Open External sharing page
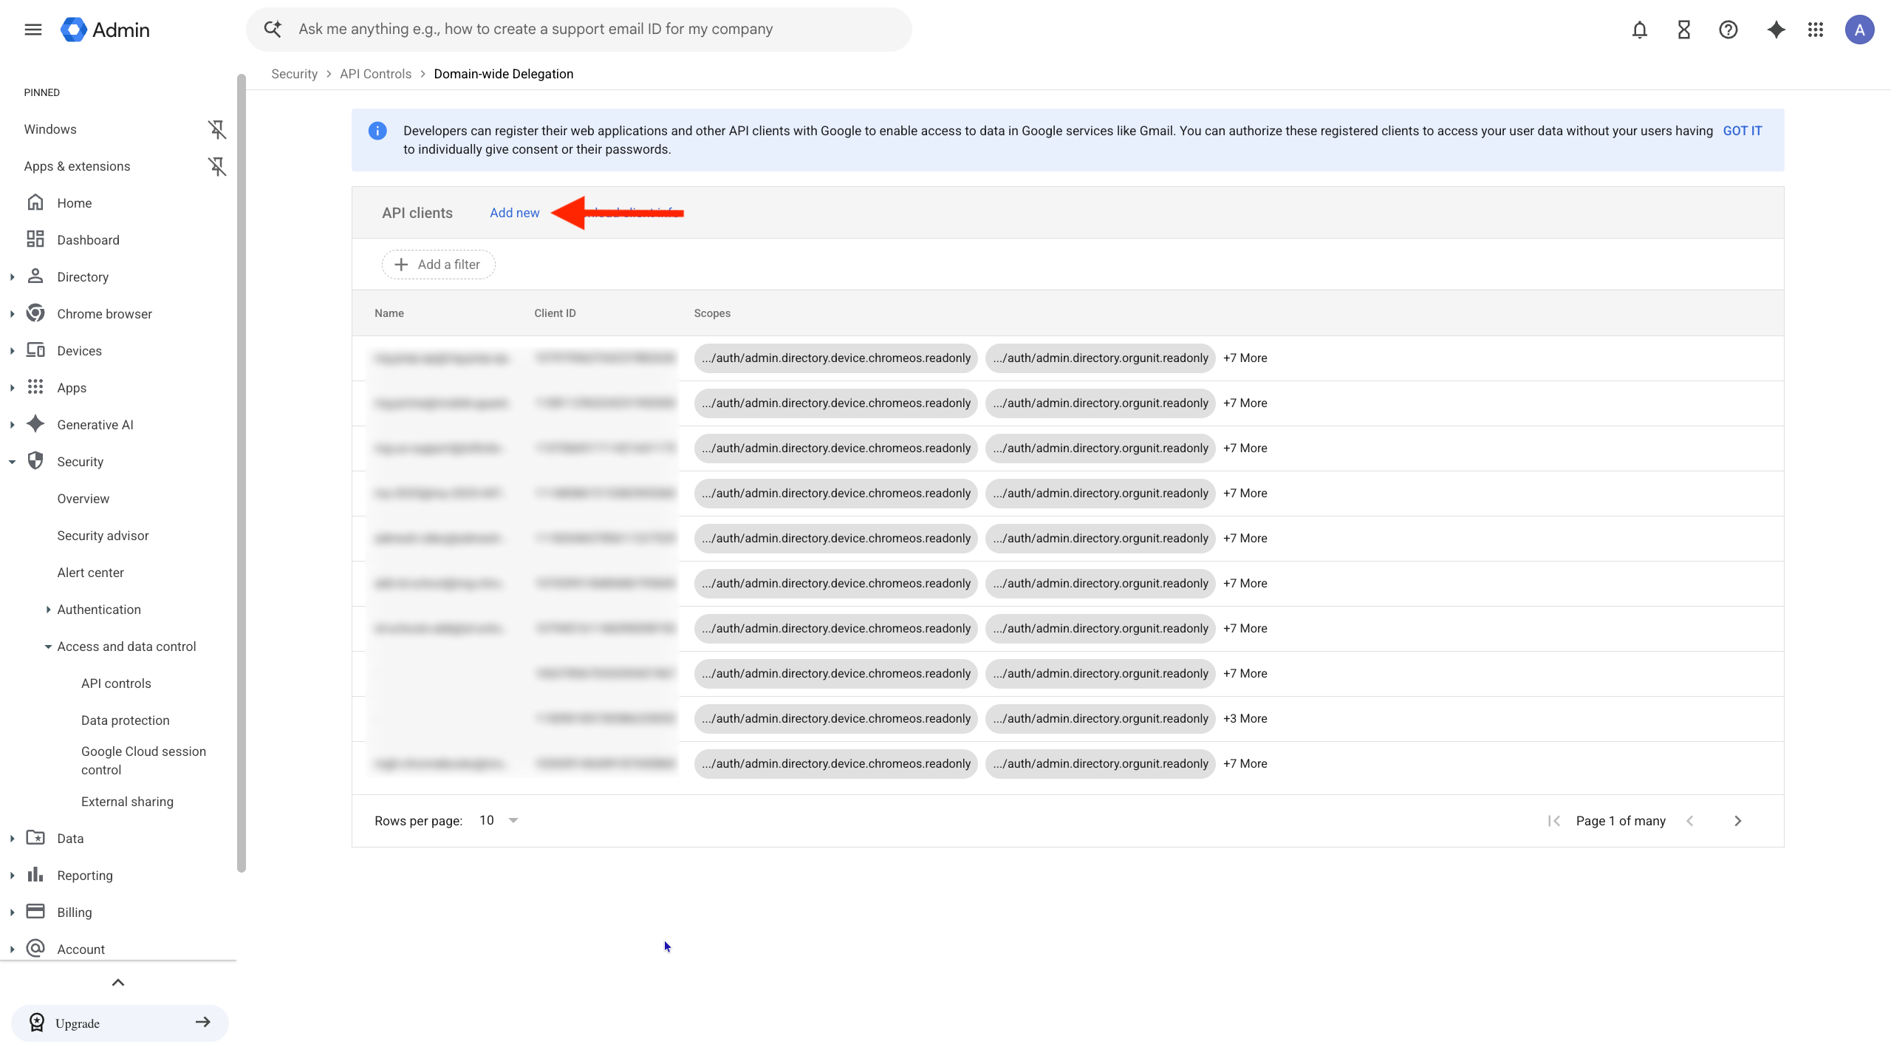The image size is (1891, 1064). coord(127,802)
